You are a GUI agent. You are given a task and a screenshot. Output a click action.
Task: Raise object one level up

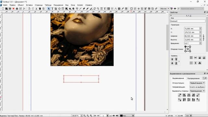tap(172, 59)
